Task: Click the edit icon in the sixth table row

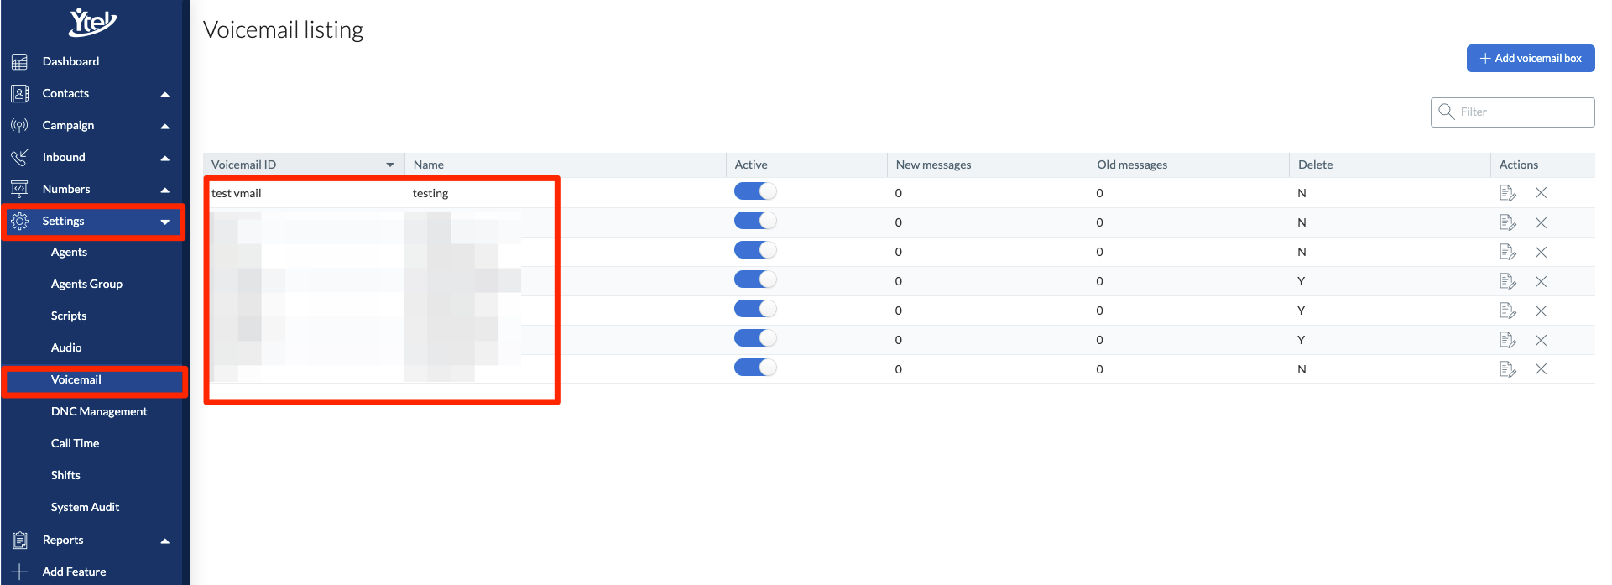Action: click(1507, 340)
